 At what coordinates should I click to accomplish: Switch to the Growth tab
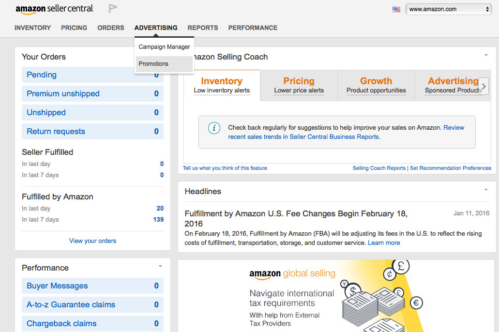click(376, 85)
